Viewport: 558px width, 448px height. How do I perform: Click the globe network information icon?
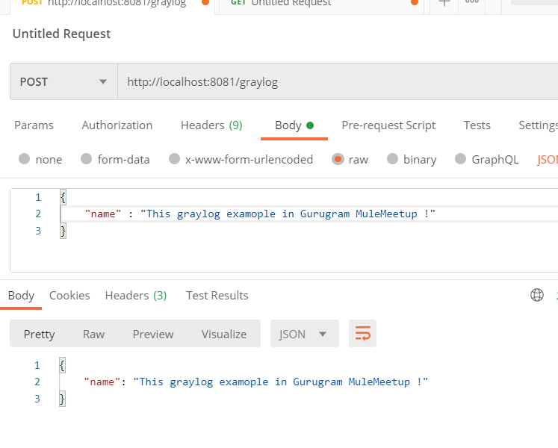[536, 295]
